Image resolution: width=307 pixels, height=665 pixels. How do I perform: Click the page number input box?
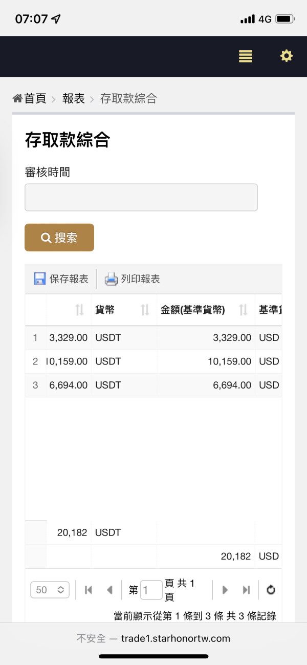coord(151,590)
